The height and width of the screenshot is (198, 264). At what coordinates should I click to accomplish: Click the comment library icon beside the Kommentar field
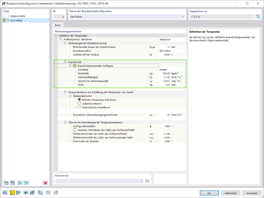(x=147, y=181)
